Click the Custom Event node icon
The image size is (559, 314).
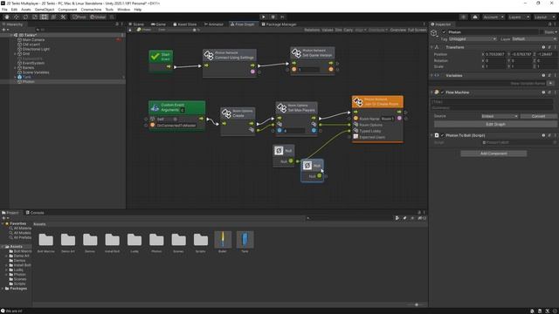click(x=155, y=107)
